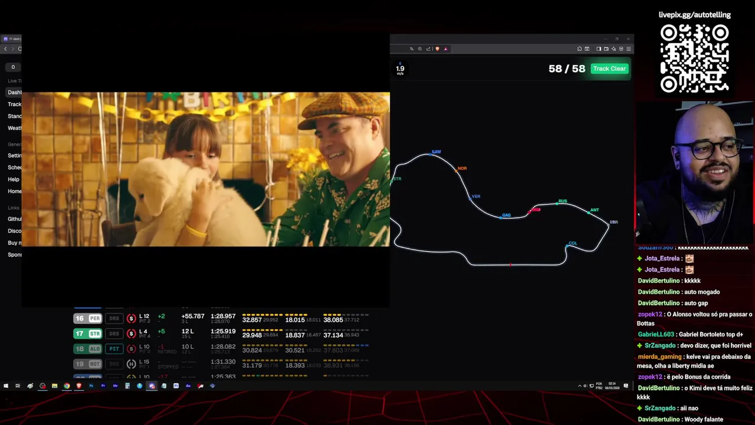Click the DRS badge in STR row
755x425 pixels.
(114, 334)
